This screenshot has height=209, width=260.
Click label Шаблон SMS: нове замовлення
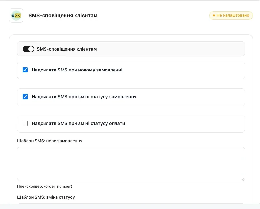pyautogui.click(x=50, y=141)
